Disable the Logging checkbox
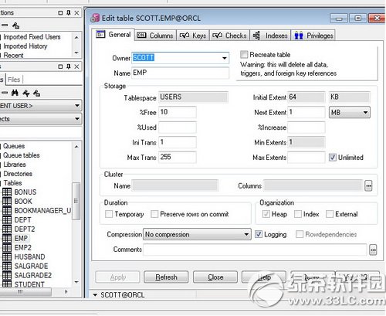Screen dimensions: 386x316 click(259, 234)
